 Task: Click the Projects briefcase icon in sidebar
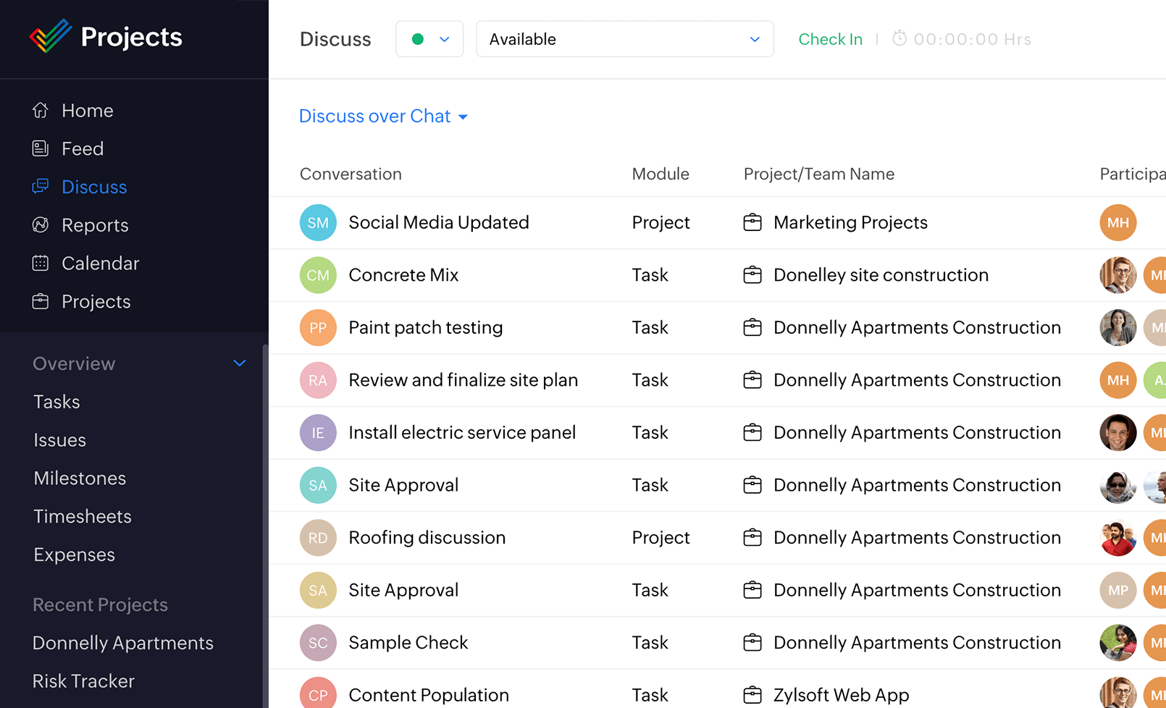41,302
